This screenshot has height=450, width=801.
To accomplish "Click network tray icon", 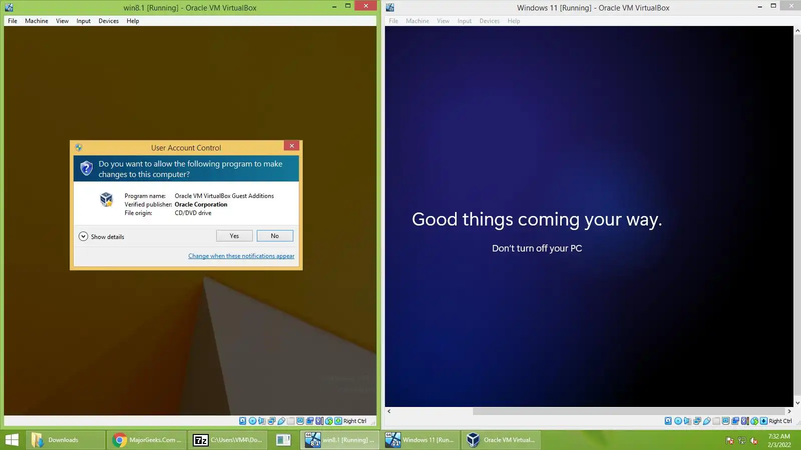I will (x=742, y=440).
